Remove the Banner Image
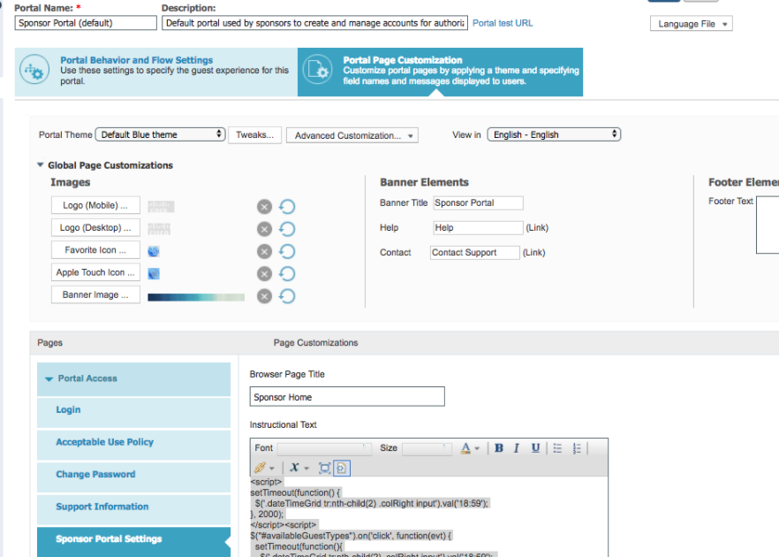The image size is (779, 557). (x=264, y=296)
